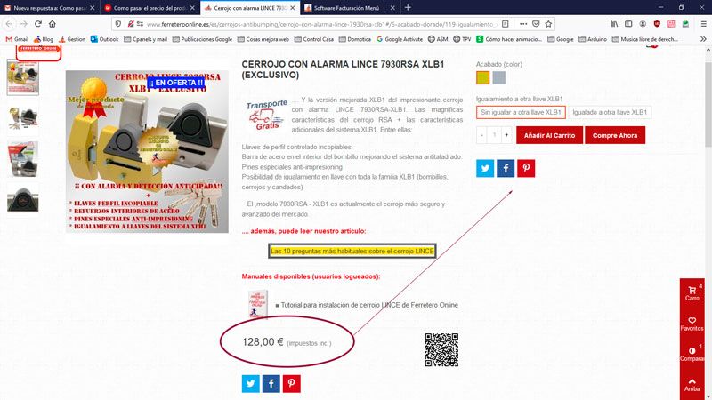
Task: Open Comparar sidebar button
Action: [x=692, y=353]
